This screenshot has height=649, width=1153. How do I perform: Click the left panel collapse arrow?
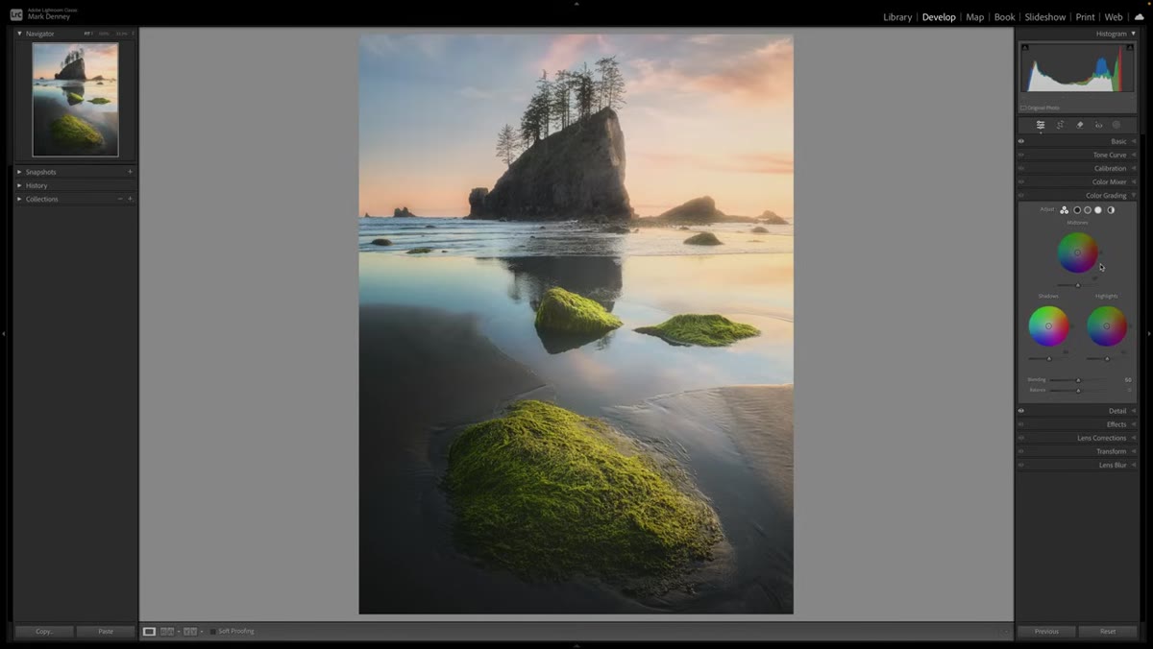[x=4, y=333]
